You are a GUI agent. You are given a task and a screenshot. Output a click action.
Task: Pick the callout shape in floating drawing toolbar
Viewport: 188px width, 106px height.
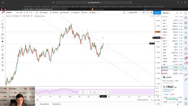(x=90, y=92)
